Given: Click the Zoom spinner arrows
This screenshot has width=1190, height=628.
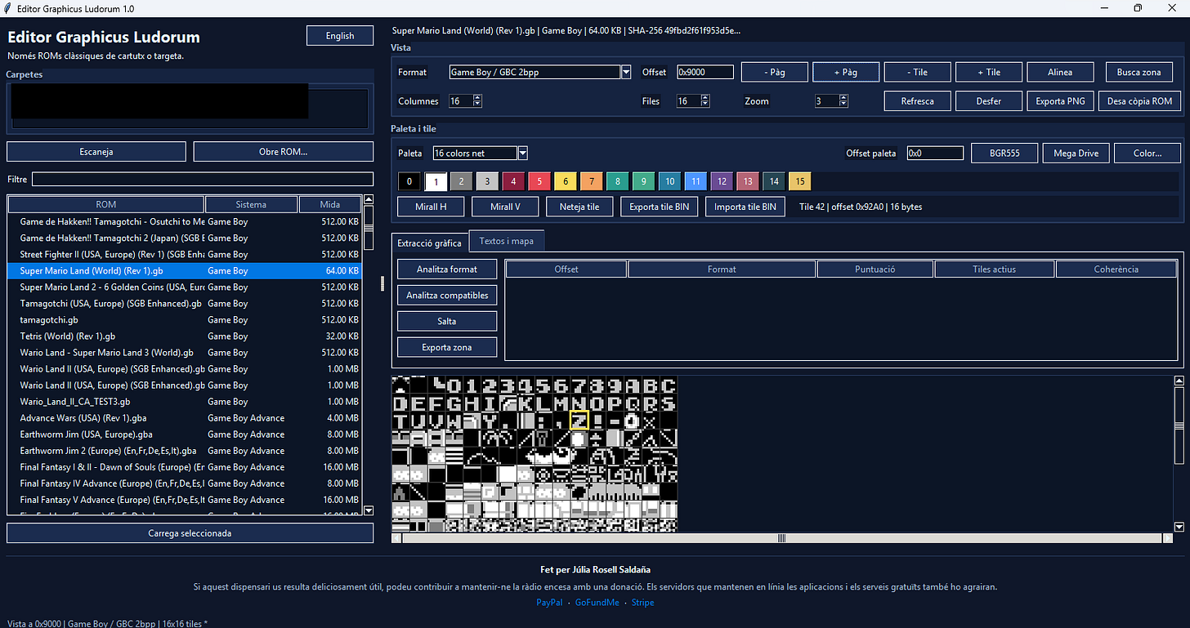Looking at the screenshot, I should point(844,101).
